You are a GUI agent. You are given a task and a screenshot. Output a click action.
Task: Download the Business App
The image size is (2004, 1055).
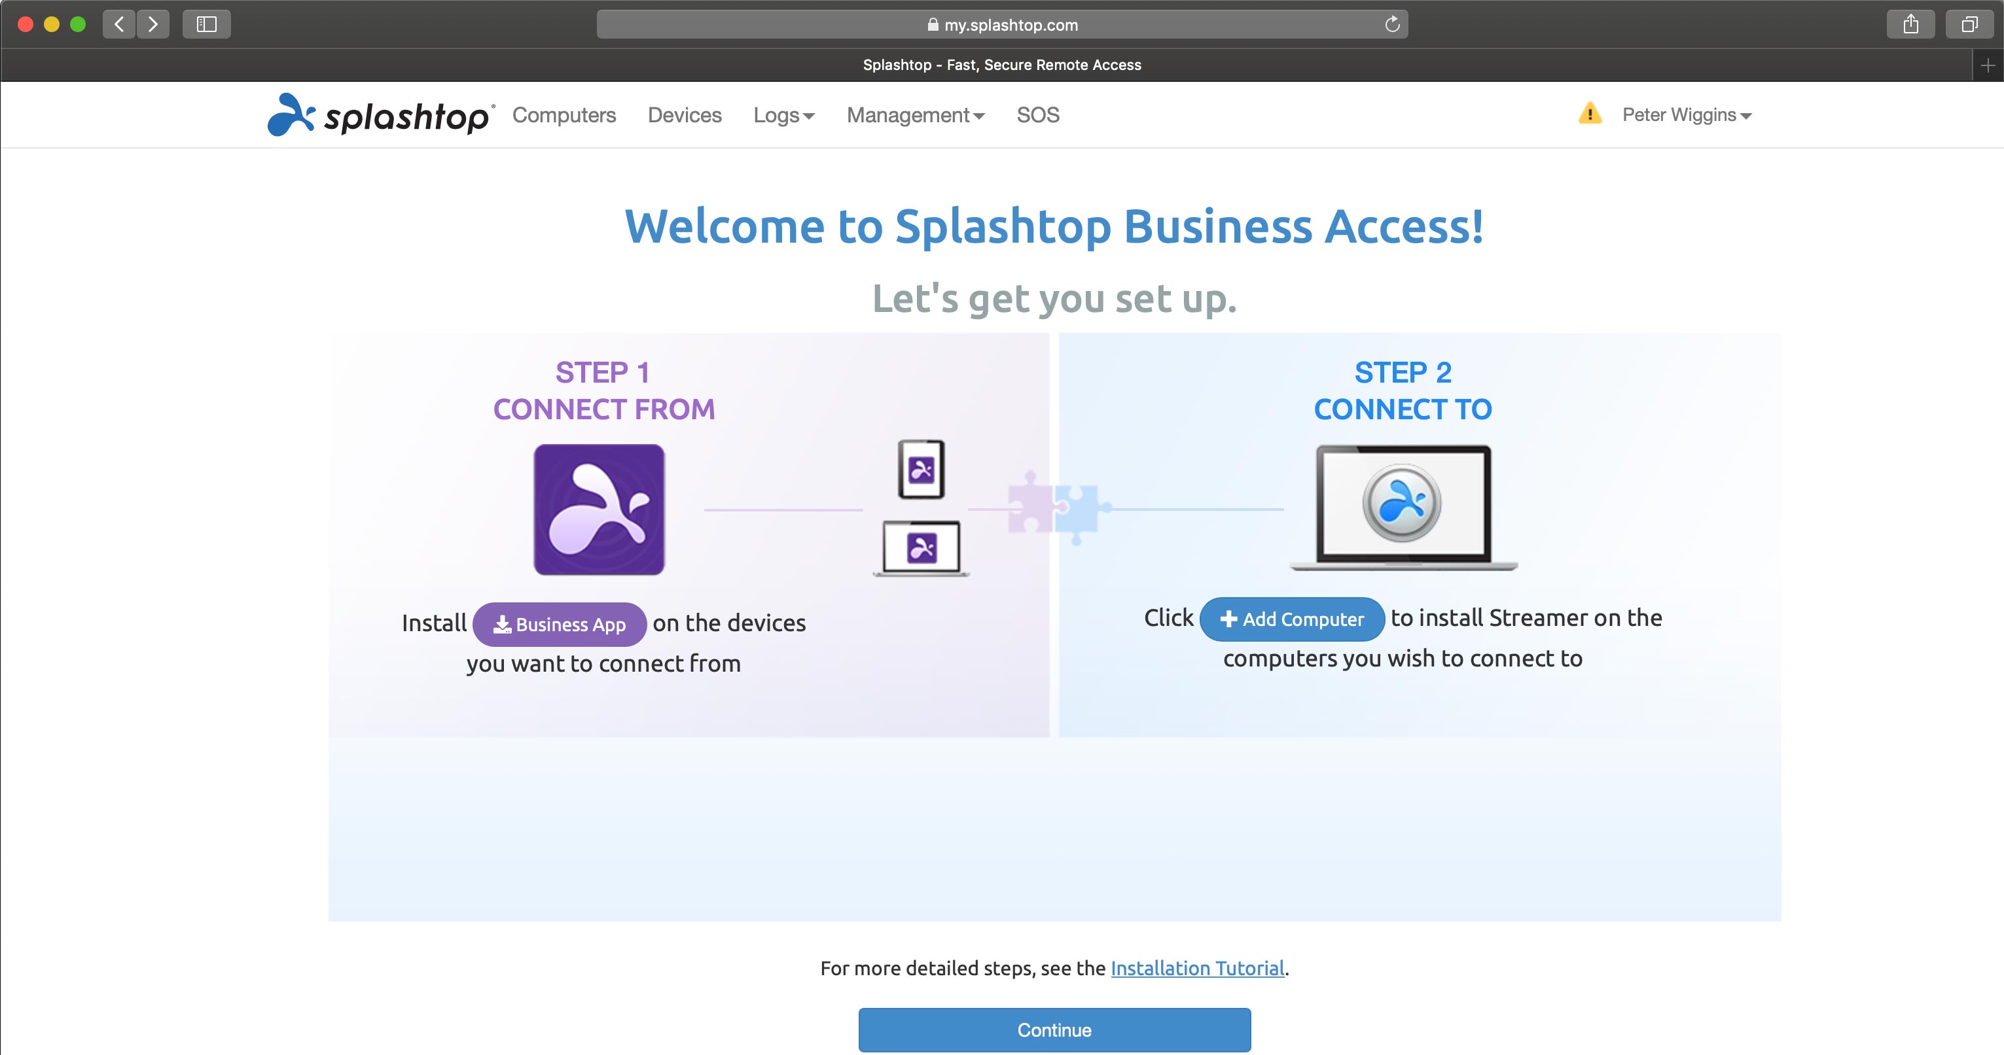(x=560, y=624)
